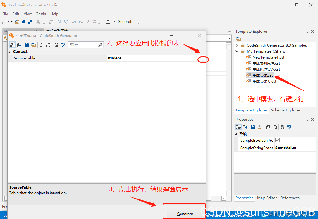This screenshot has height=219, width=318.
Task: Click the Generate button in dialog
Action: (185, 214)
